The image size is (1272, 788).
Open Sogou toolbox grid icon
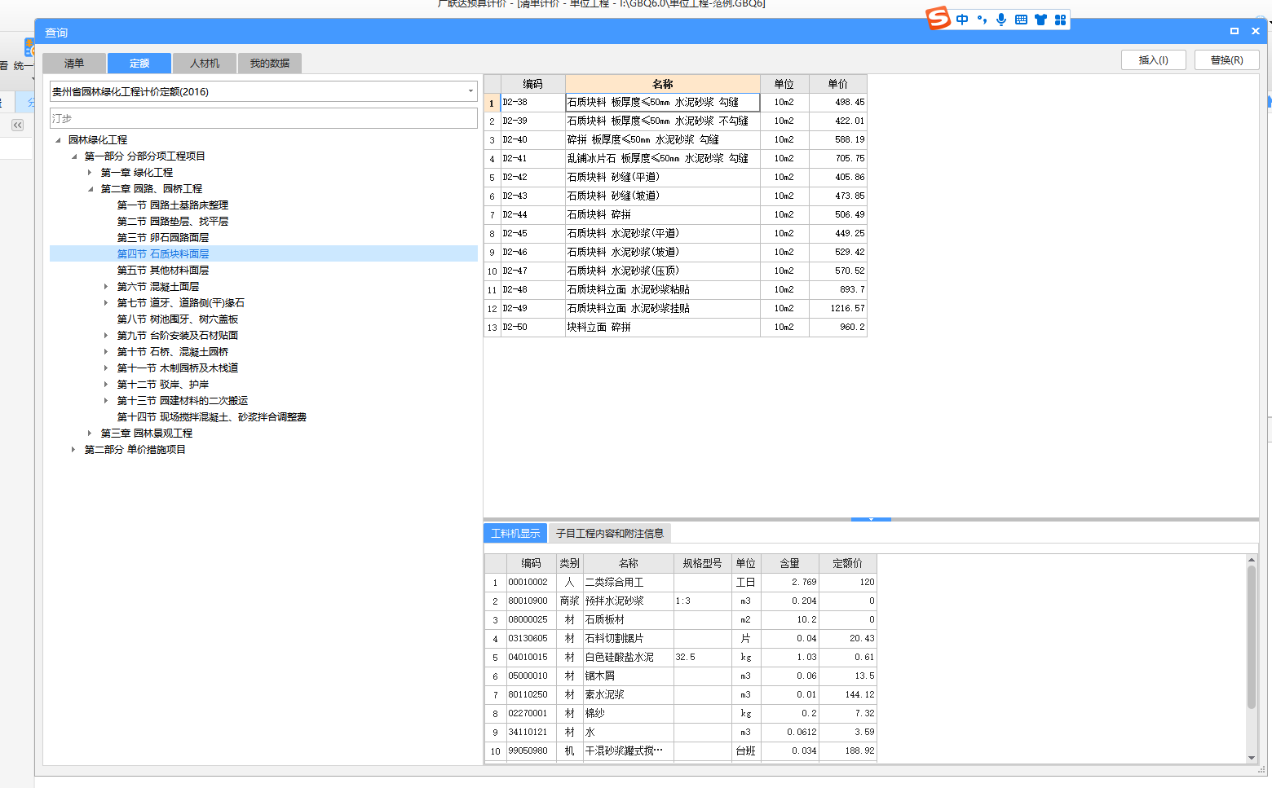pos(1060,20)
